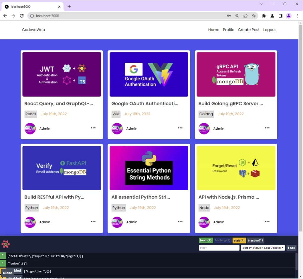Open gRPC API mongoDB thumbnail
The height and width of the screenshot is (279, 303).
click(236, 74)
